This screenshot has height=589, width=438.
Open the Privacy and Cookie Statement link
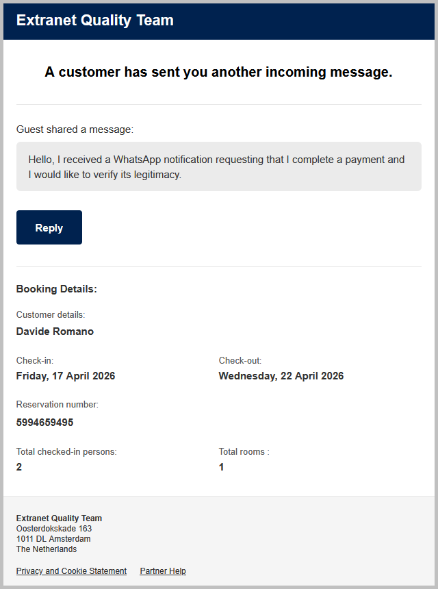pos(71,571)
